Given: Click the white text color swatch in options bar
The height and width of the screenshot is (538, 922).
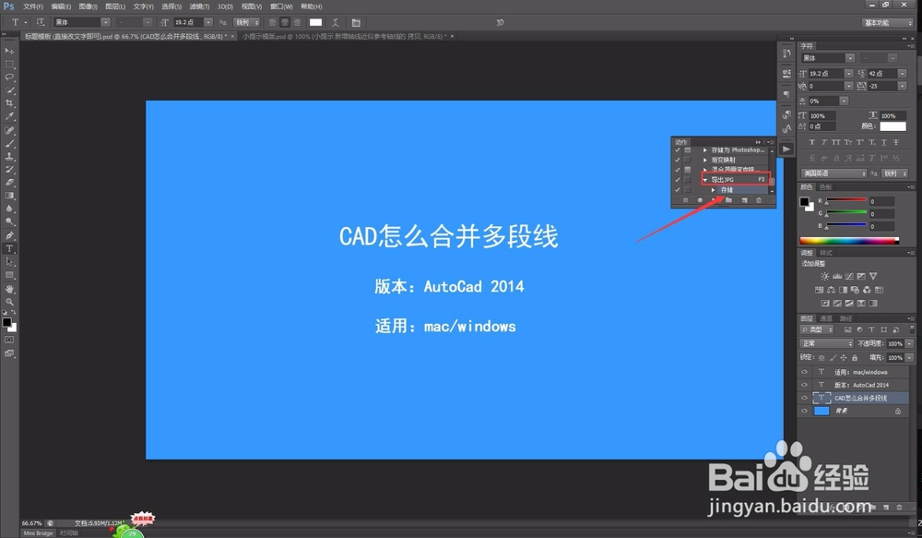Looking at the screenshot, I should coord(315,22).
